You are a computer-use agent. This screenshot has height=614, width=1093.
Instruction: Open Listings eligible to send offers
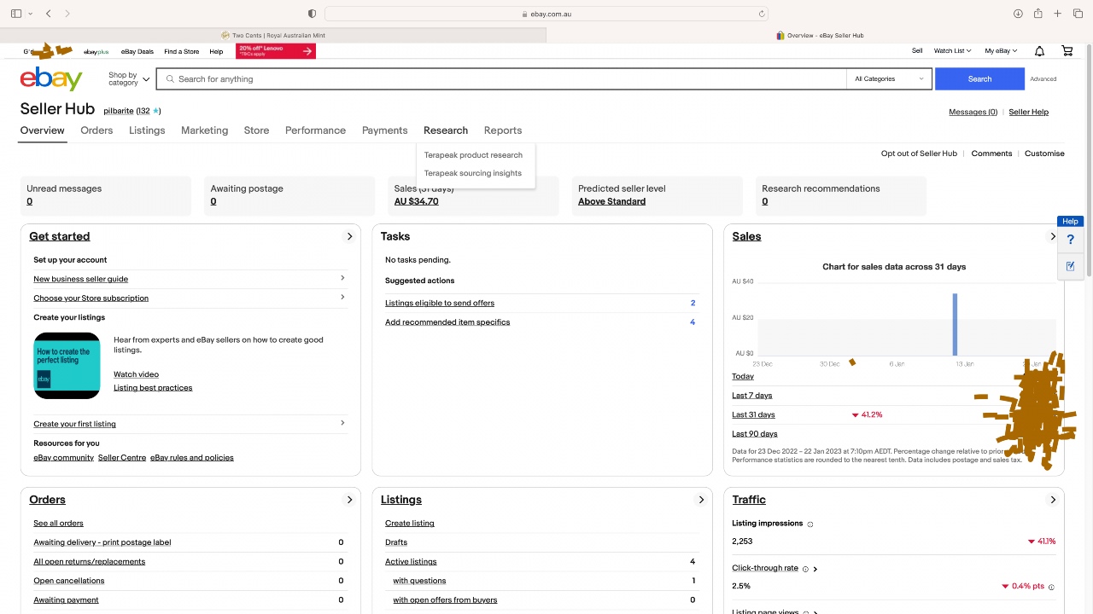click(x=440, y=303)
